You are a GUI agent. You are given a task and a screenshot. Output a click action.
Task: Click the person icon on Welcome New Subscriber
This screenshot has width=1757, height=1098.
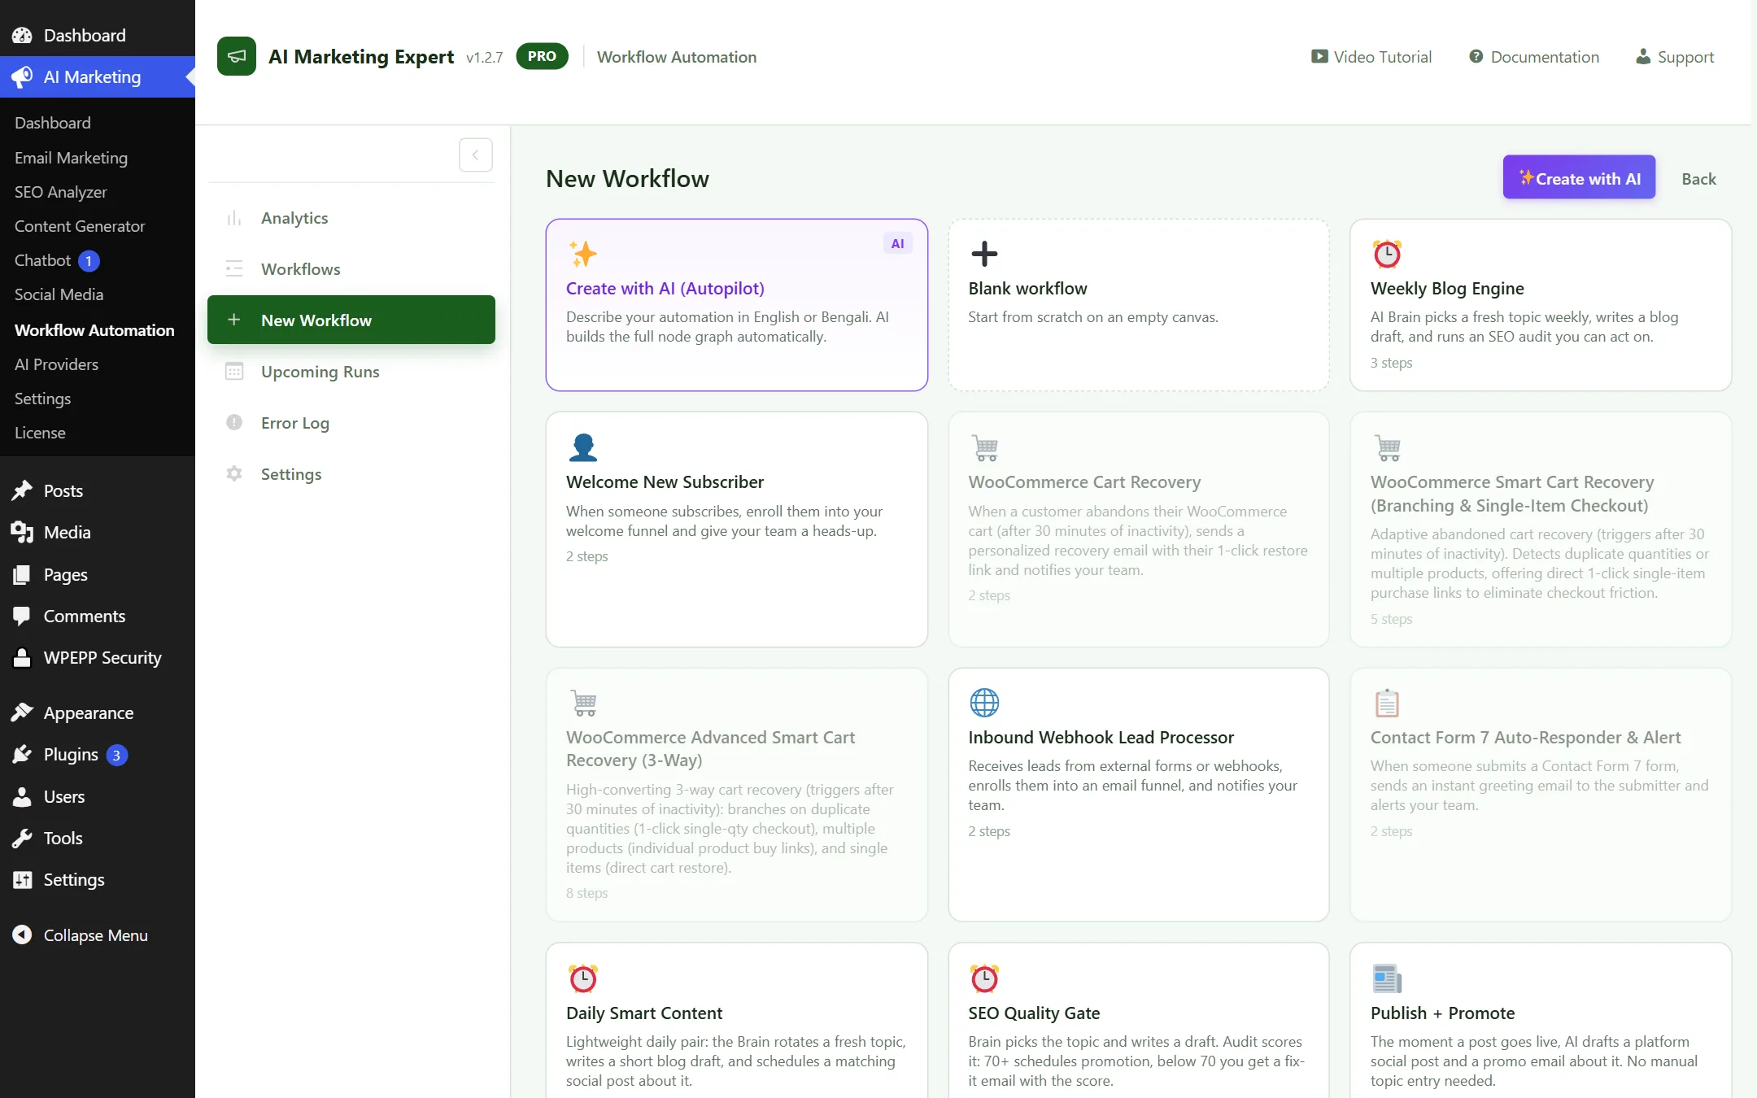click(582, 447)
